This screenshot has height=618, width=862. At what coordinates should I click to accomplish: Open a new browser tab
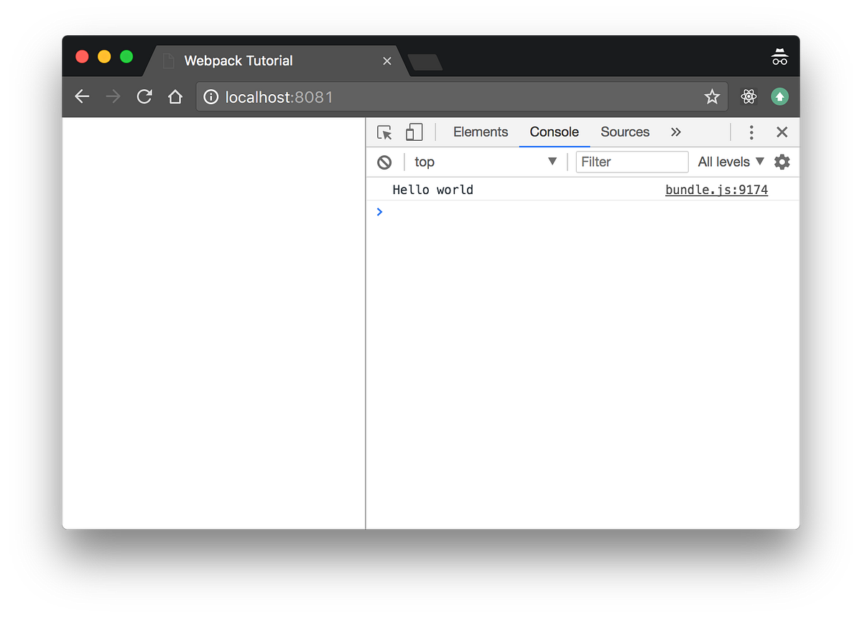pyautogui.click(x=425, y=63)
